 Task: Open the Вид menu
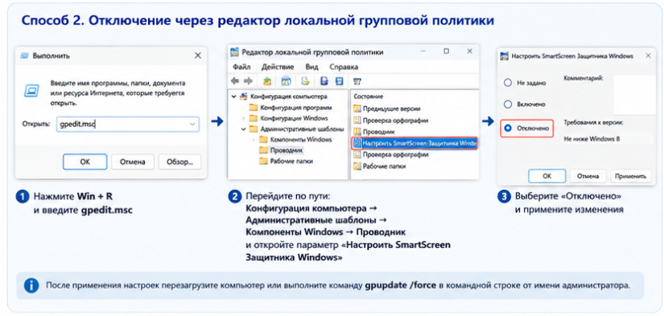311,67
